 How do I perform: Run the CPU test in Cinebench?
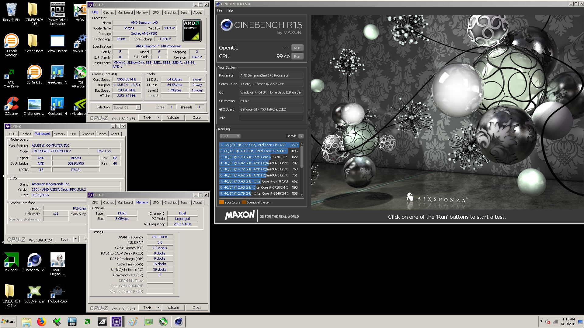point(297,56)
